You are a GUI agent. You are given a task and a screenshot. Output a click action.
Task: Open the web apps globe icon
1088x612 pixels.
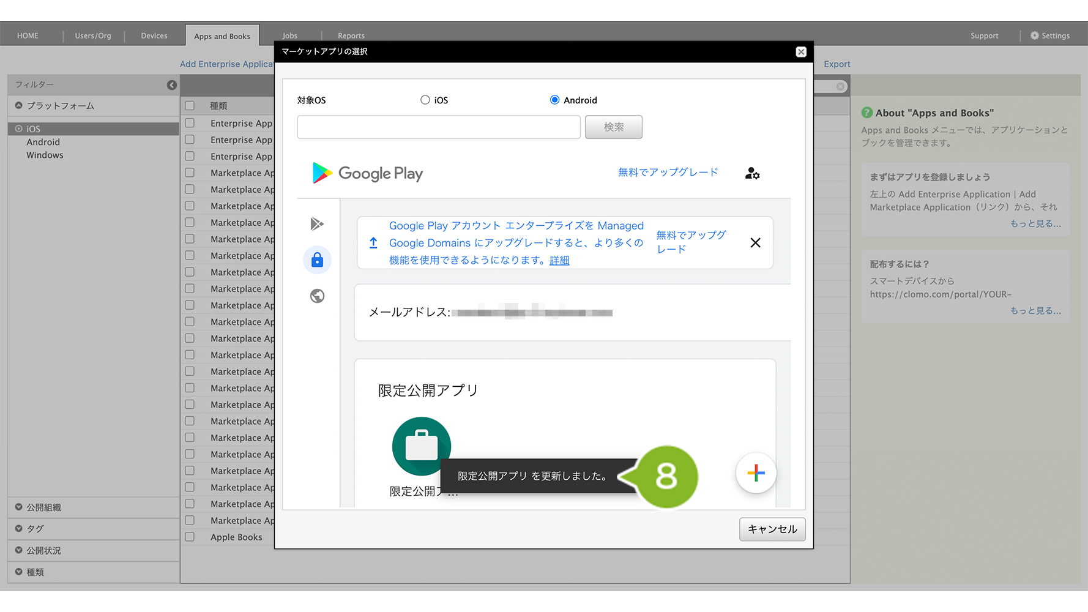pyautogui.click(x=317, y=296)
